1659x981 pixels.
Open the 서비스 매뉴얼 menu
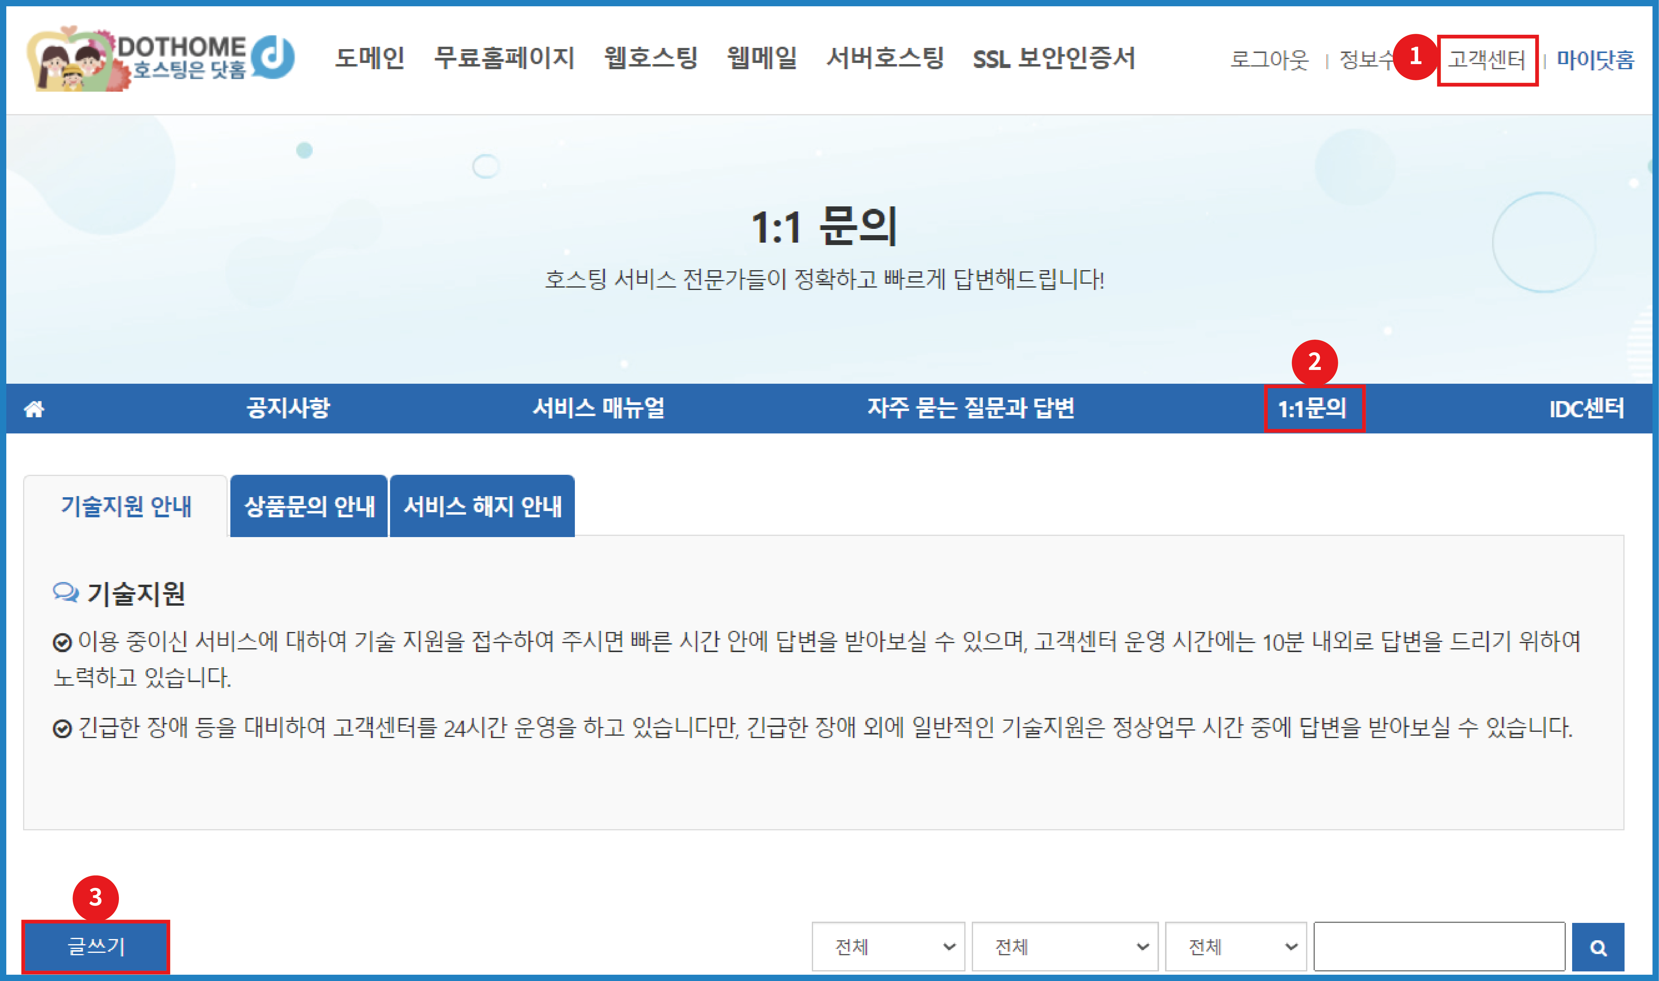point(599,408)
